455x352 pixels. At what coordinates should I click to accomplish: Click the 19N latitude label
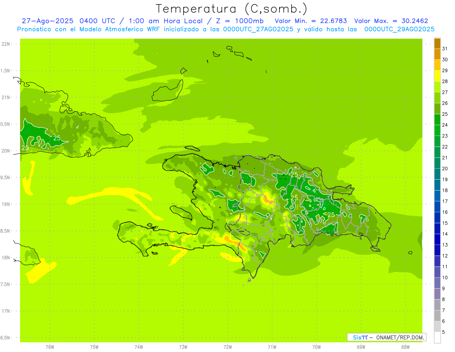tap(6, 204)
